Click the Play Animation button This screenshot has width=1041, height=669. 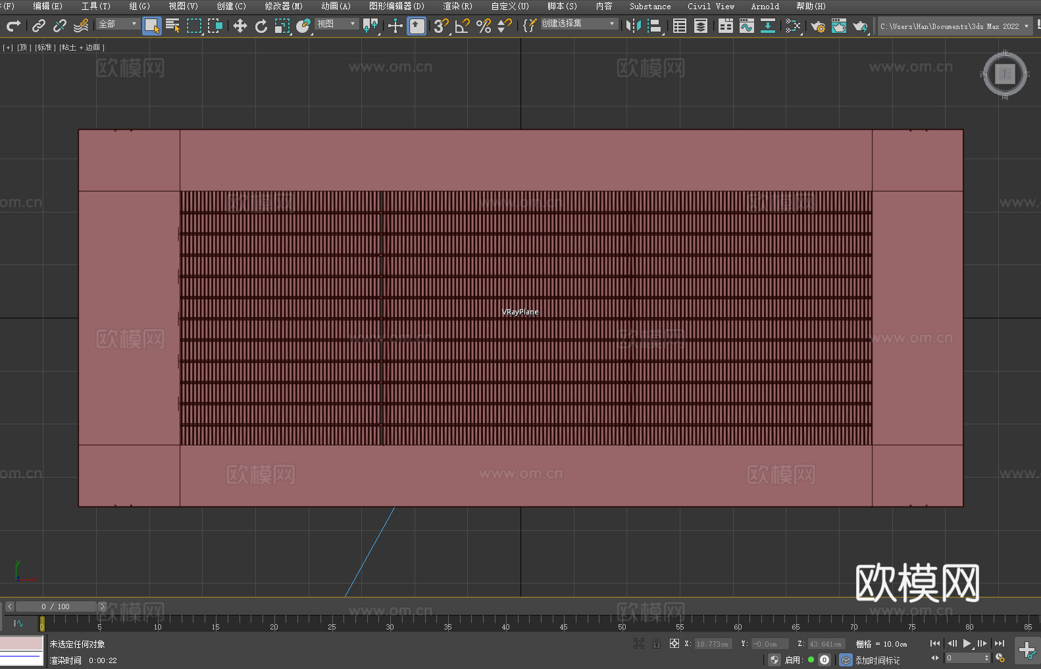[967, 643]
